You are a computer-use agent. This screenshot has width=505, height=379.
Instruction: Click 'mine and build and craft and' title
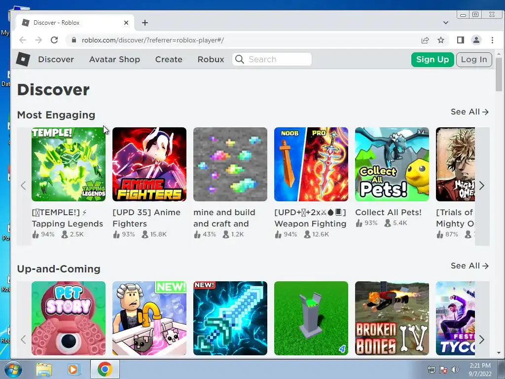[x=224, y=218]
